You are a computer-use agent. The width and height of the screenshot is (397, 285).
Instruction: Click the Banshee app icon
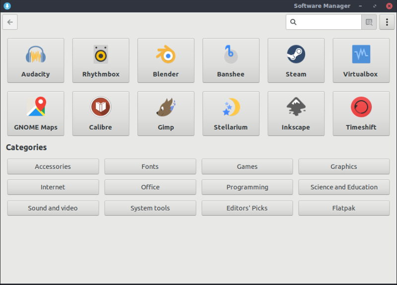230,54
